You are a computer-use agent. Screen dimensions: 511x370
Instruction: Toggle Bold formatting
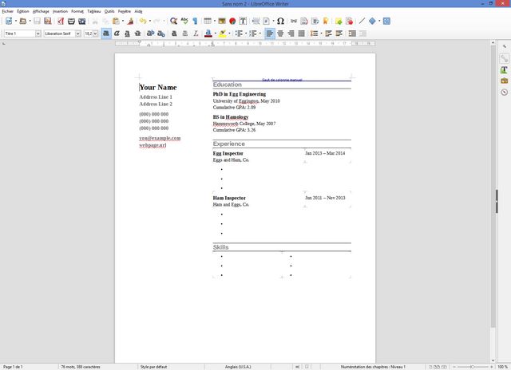[x=105, y=33]
